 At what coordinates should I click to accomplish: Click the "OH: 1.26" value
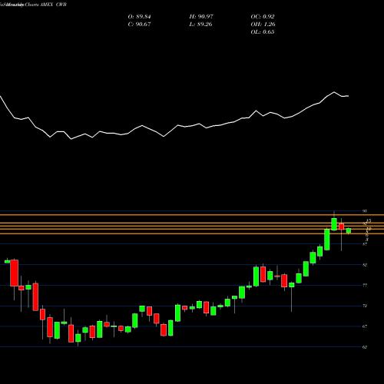coord(263,25)
